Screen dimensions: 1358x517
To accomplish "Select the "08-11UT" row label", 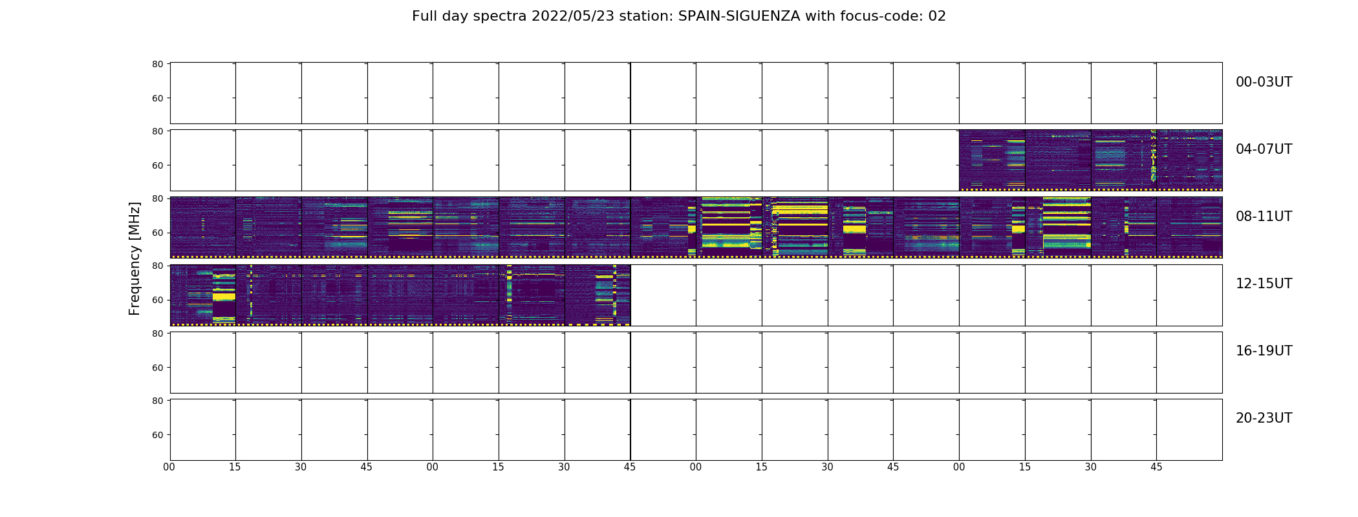I will [1264, 216].
